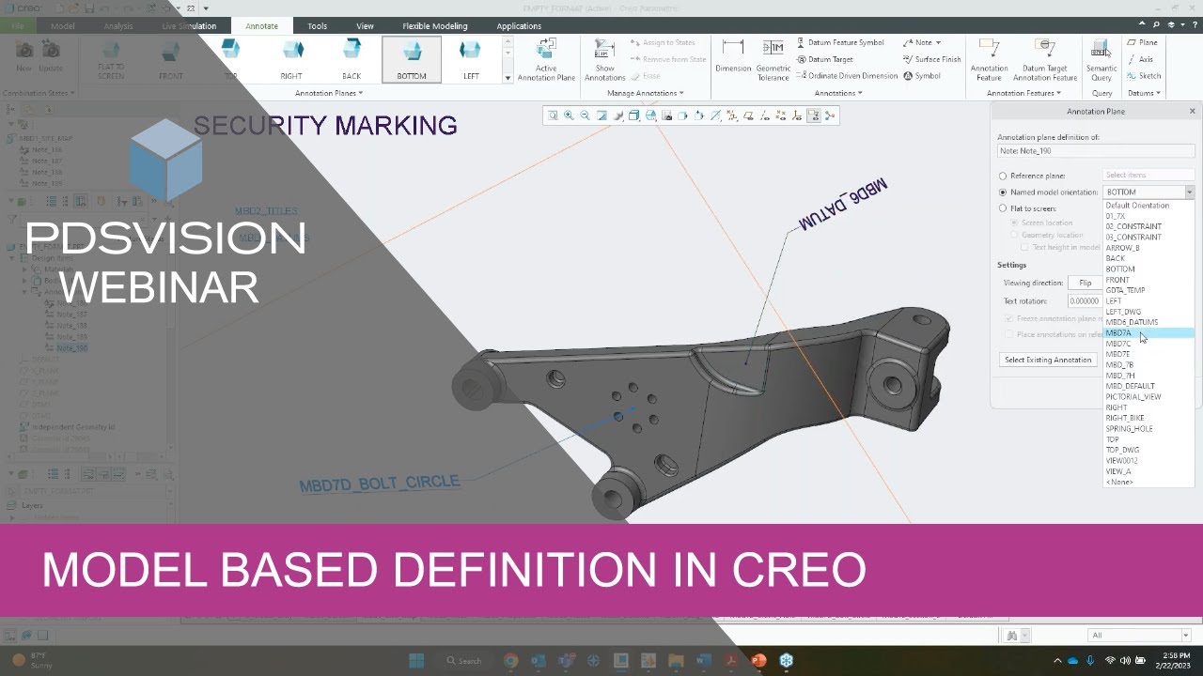Open PowerPoint from the Windows taskbar
The width and height of the screenshot is (1203, 676).
coord(758,660)
